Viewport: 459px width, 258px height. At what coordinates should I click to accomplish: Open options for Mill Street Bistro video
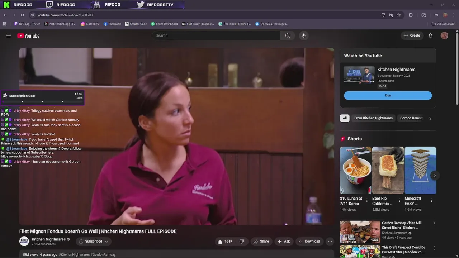click(434, 224)
